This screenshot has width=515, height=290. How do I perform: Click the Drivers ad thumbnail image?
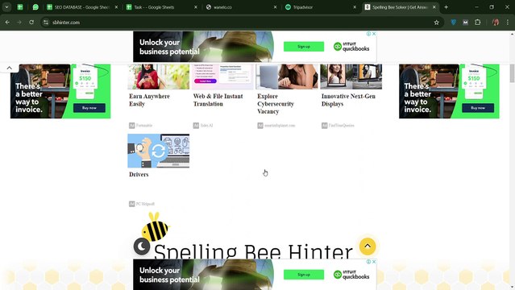[158, 151]
